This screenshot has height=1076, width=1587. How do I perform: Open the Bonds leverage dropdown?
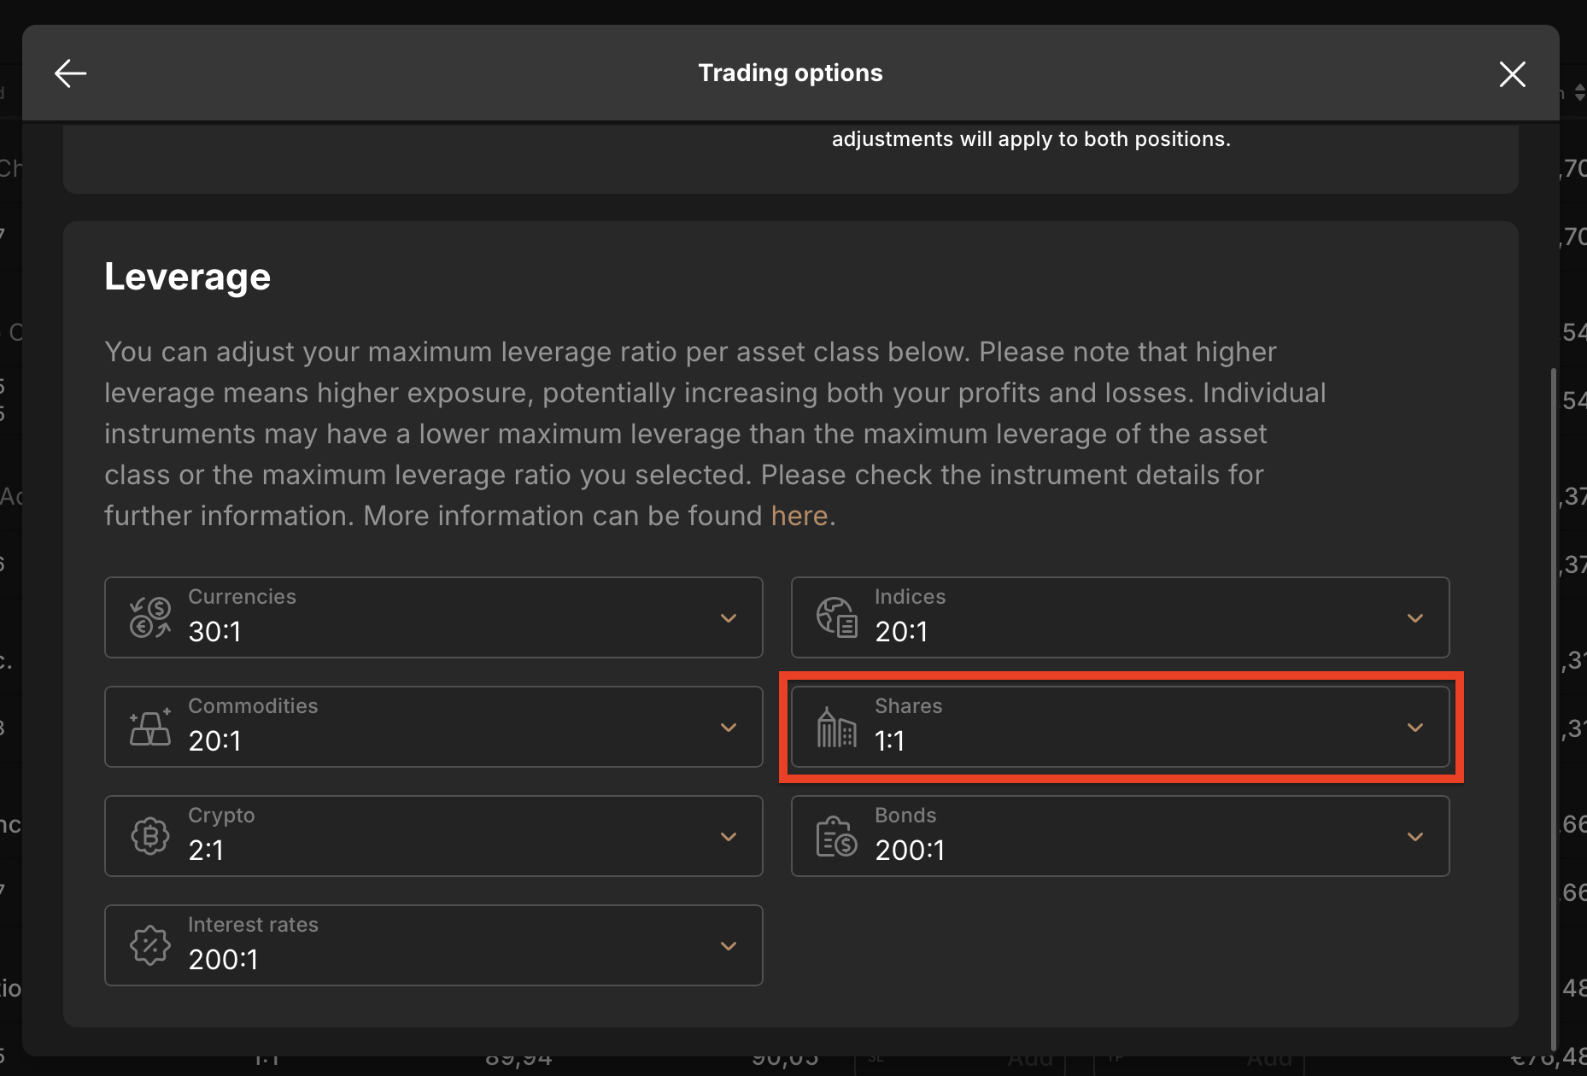1415,836
